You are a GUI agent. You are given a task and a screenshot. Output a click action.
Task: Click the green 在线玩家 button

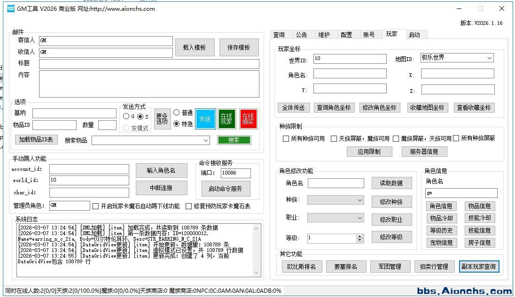pyautogui.click(x=227, y=119)
